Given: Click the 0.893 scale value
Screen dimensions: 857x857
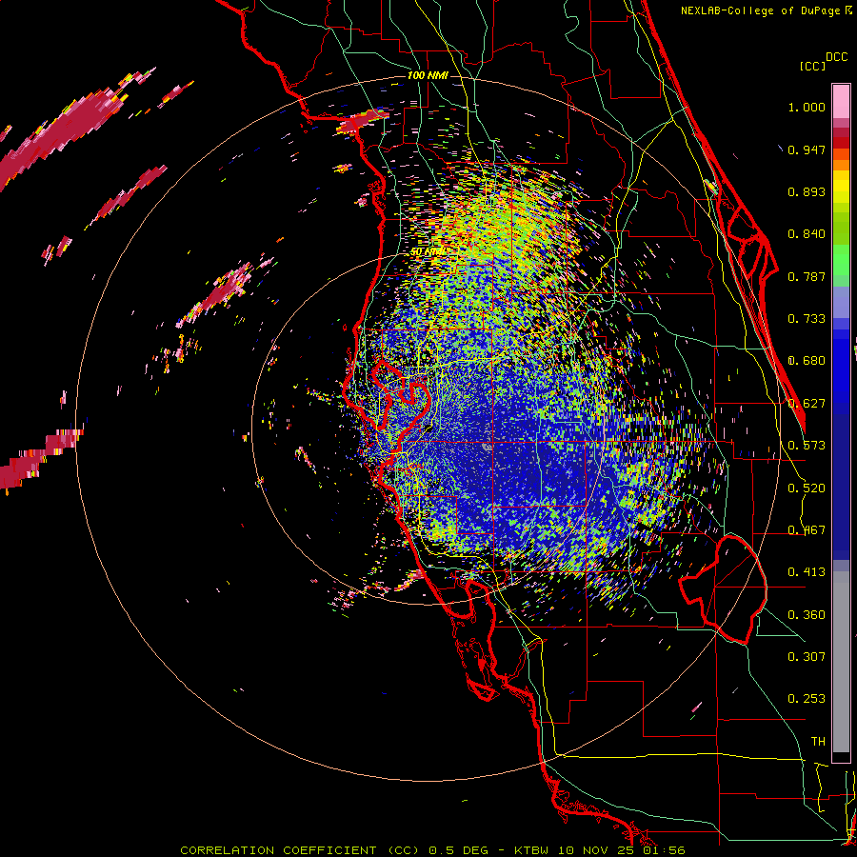Looking at the screenshot, I should [x=807, y=191].
